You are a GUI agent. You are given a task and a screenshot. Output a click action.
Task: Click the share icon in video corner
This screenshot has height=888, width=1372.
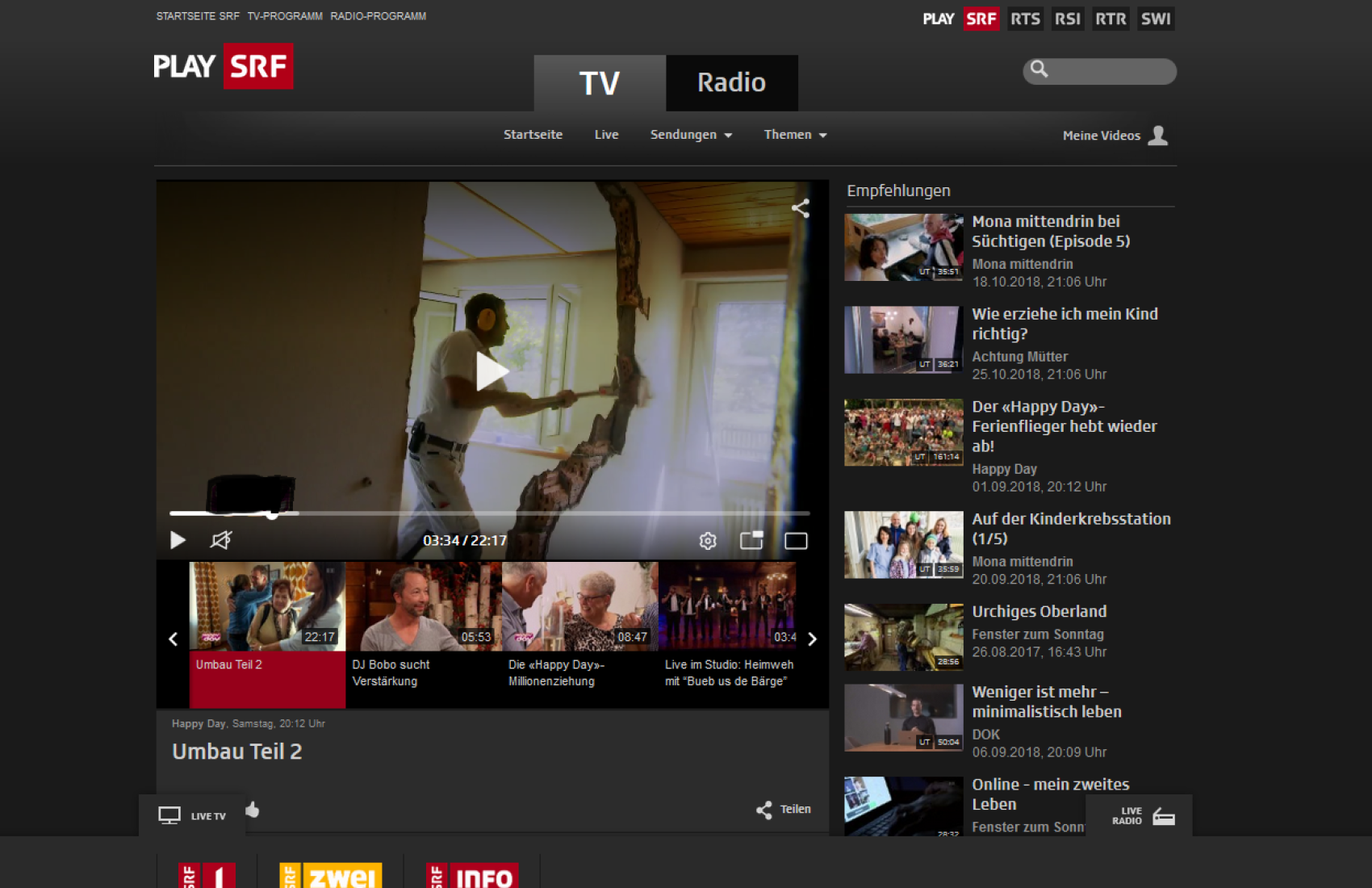[x=800, y=208]
